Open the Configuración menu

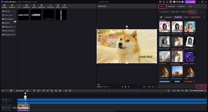tap(27, 2)
